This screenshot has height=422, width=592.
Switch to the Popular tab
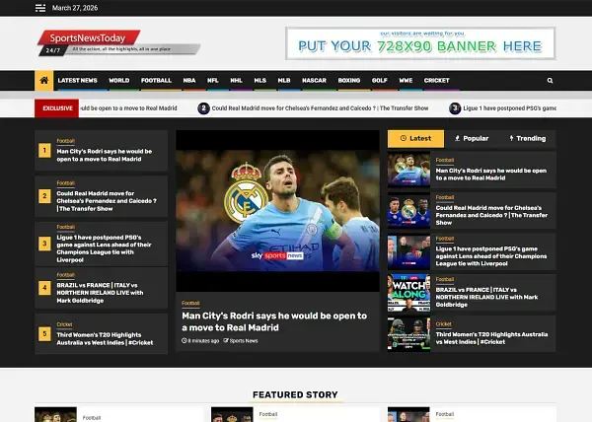472,139
